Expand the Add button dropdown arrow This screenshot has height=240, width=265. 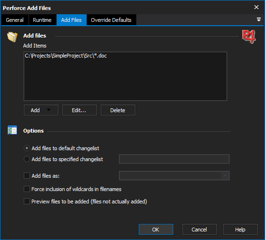(48, 110)
